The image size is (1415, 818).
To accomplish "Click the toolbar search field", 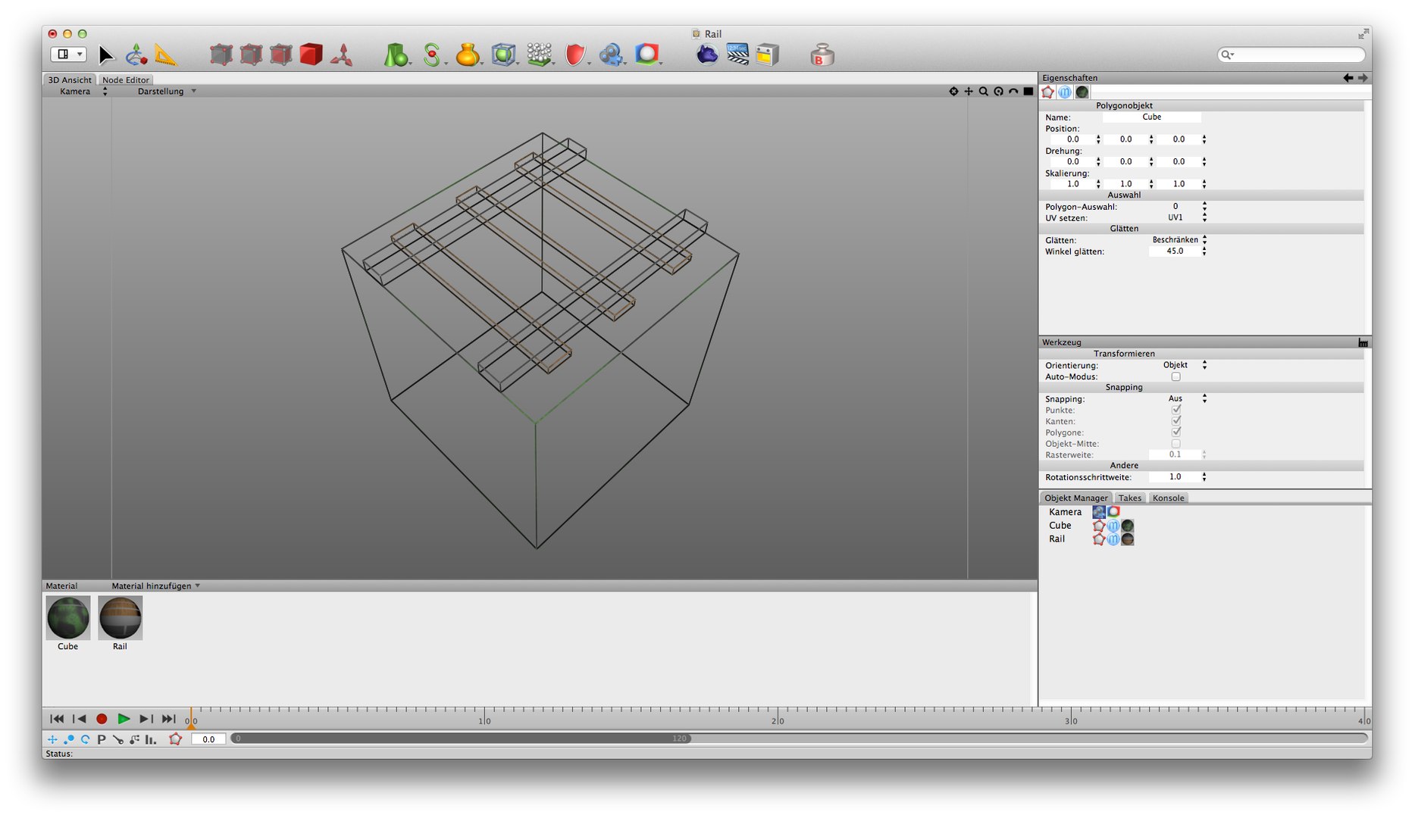I will click(1291, 55).
